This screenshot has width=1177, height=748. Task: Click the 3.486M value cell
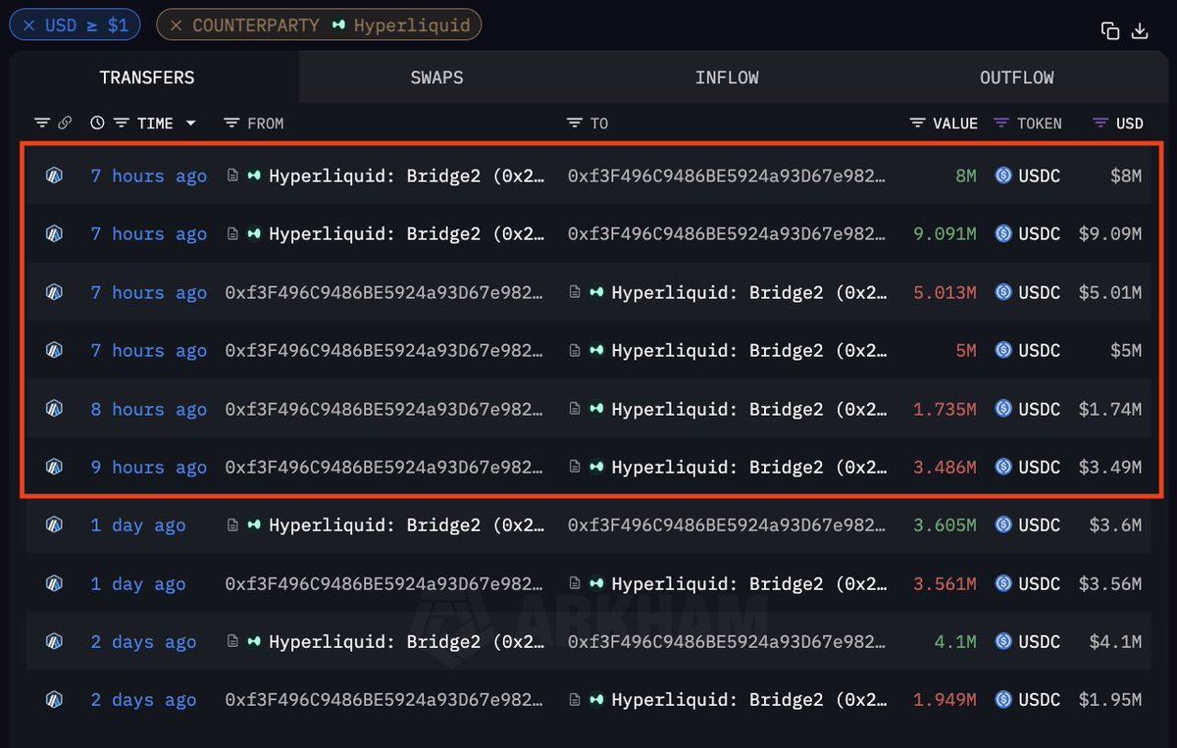945,468
